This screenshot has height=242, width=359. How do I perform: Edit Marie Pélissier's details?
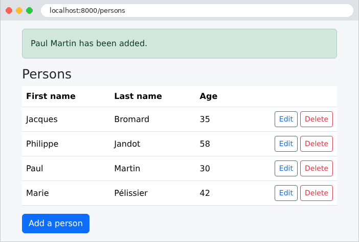(x=286, y=193)
